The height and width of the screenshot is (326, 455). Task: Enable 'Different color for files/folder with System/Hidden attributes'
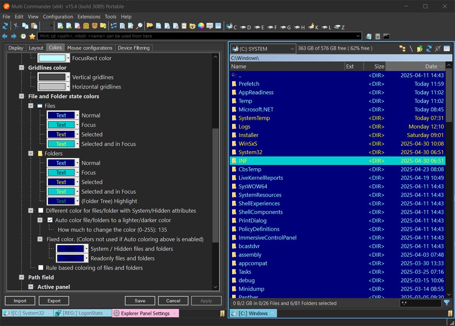41,210
